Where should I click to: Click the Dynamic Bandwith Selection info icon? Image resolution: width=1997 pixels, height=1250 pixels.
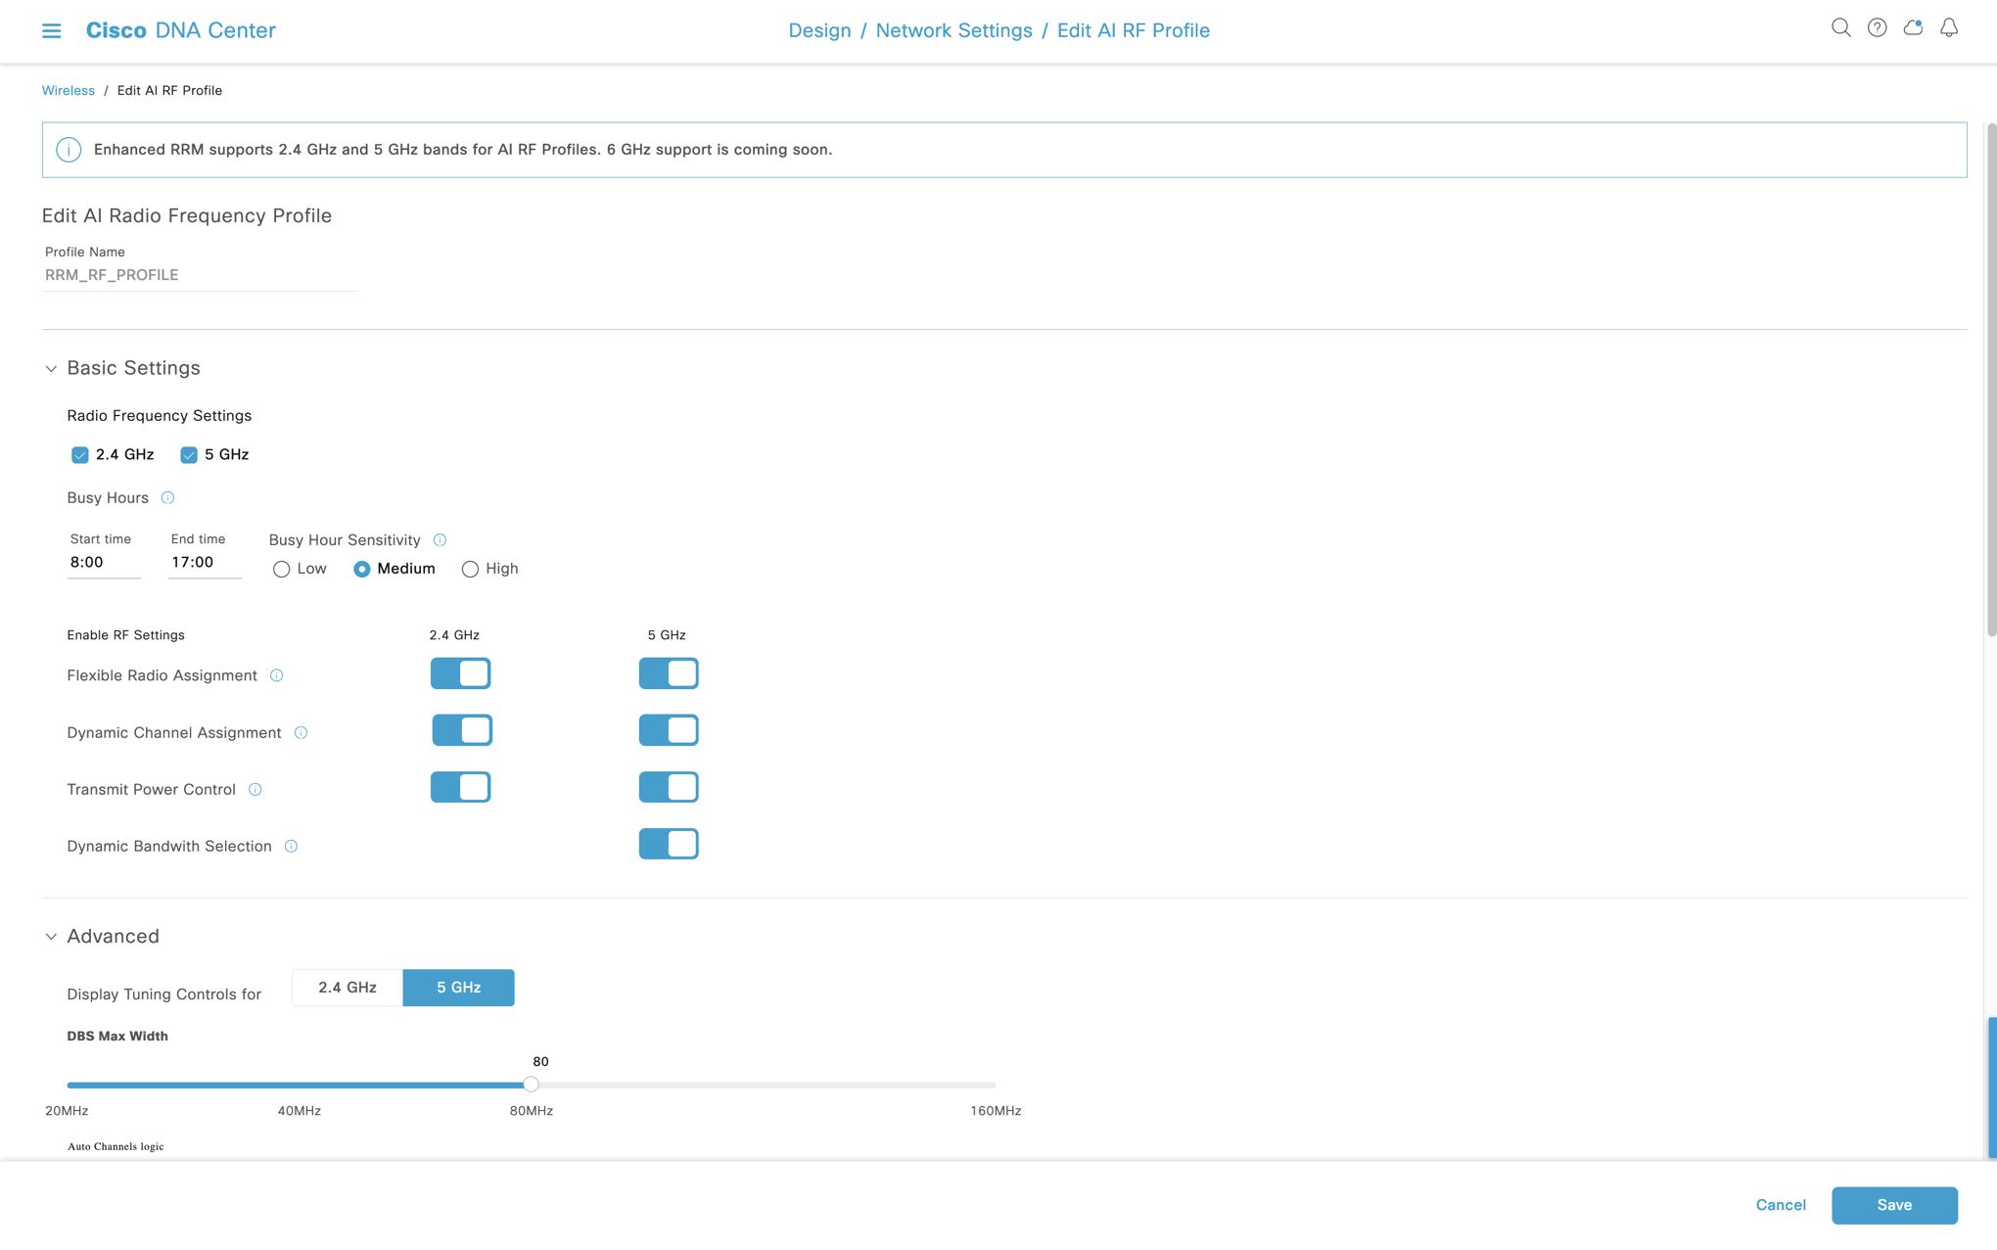(x=291, y=847)
